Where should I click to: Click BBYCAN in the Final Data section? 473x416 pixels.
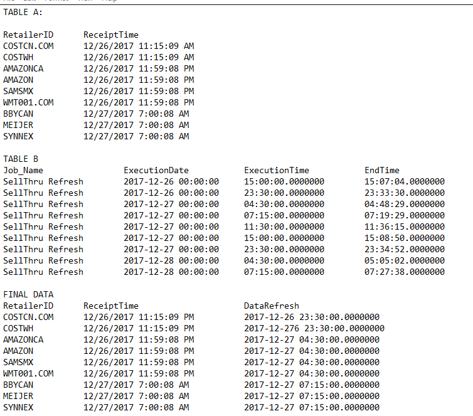click(18, 385)
